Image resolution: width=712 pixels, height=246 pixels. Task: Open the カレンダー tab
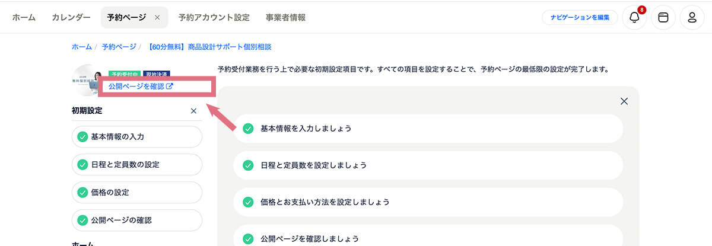pos(71,18)
